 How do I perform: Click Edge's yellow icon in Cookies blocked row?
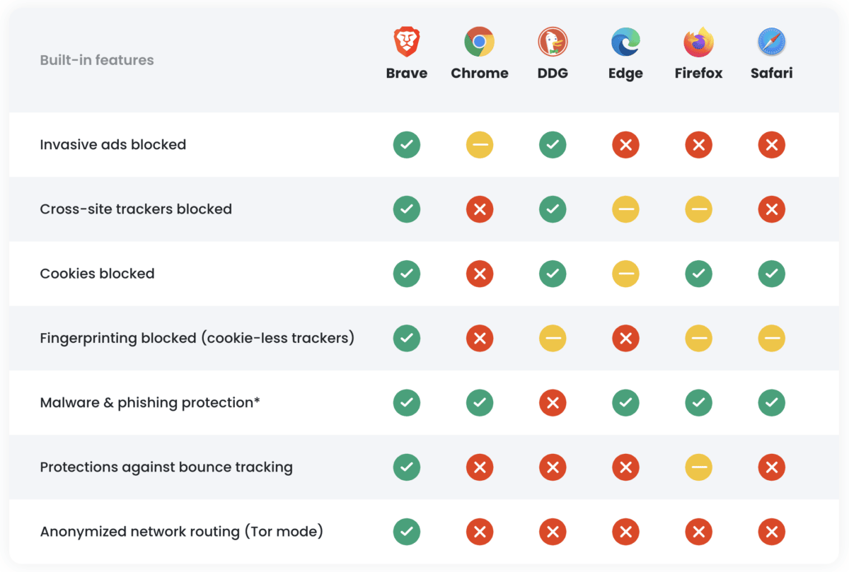(625, 274)
